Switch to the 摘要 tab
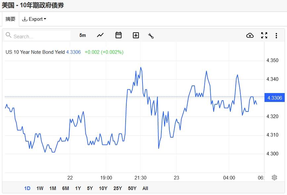 click(10, 19)
